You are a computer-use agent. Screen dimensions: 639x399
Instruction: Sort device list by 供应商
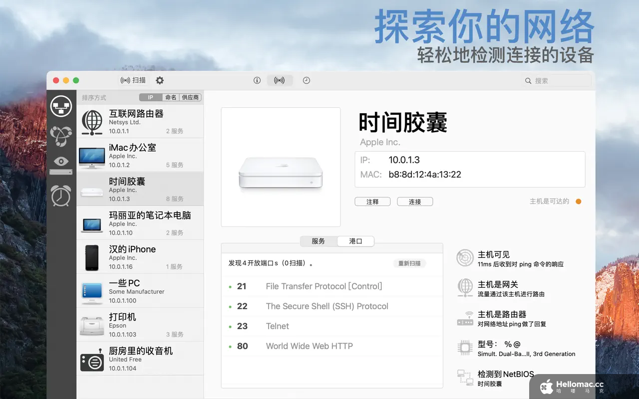coord(190,97)
